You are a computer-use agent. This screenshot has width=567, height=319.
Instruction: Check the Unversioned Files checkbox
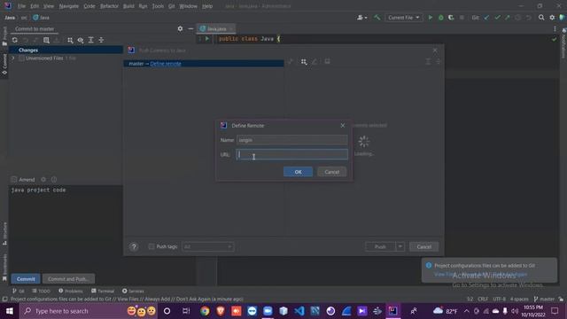pos(21,58)
